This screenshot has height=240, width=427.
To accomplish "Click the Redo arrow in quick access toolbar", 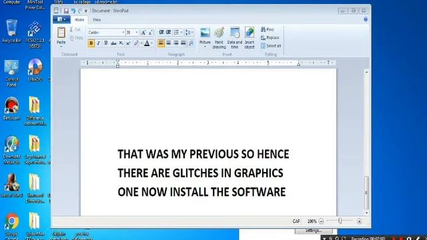I will [x=80, y=11].
